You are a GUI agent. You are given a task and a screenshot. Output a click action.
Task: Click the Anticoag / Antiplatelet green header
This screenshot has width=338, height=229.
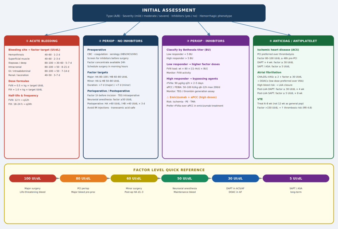pyautogui.click(x=293, y=41)
